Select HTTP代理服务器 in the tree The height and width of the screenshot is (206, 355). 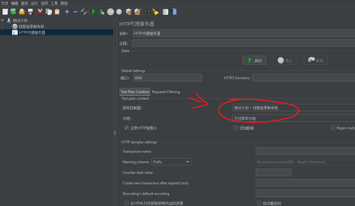32,33
